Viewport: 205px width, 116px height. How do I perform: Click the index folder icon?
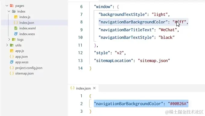pos(14,11)
